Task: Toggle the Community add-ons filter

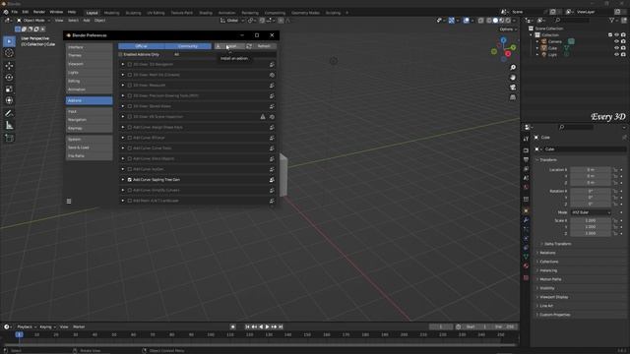Action: pyautogui.click(x=188, y=46)
